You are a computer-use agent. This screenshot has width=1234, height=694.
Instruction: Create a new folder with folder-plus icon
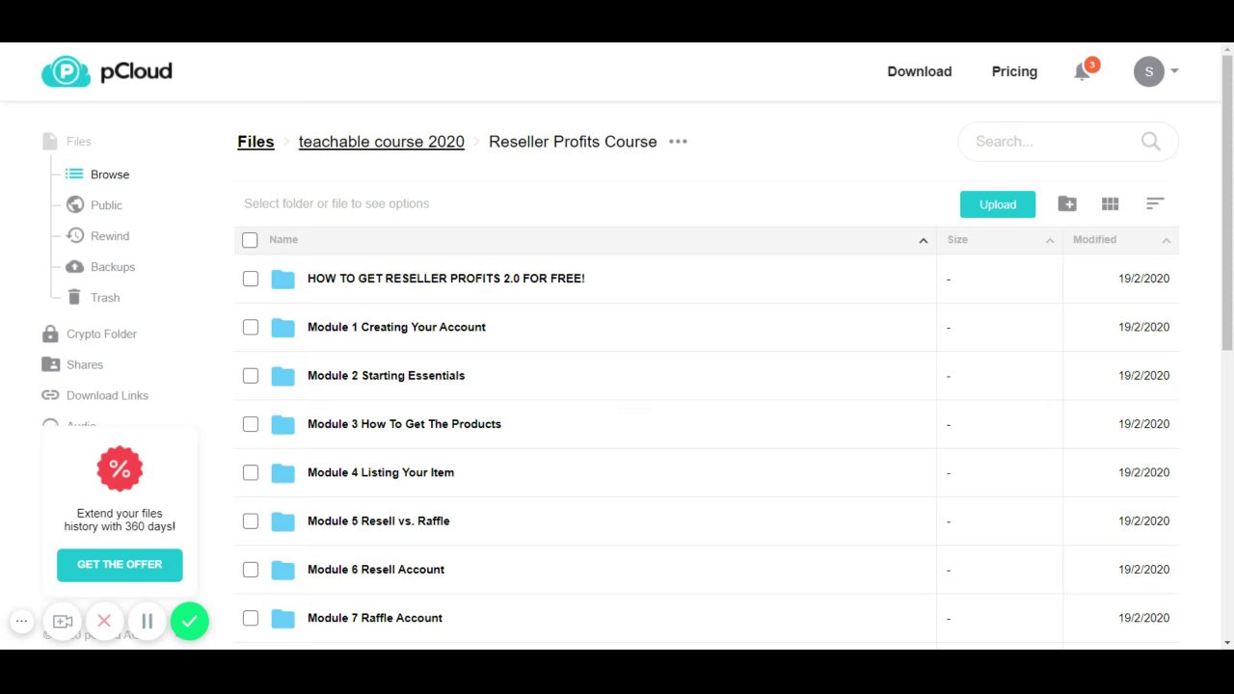coord(1066,203)
